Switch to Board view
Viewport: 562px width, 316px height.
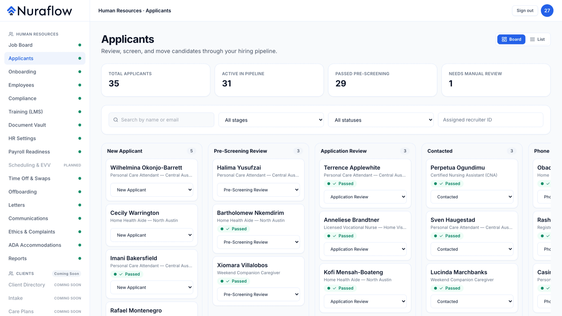click(511, 39)
